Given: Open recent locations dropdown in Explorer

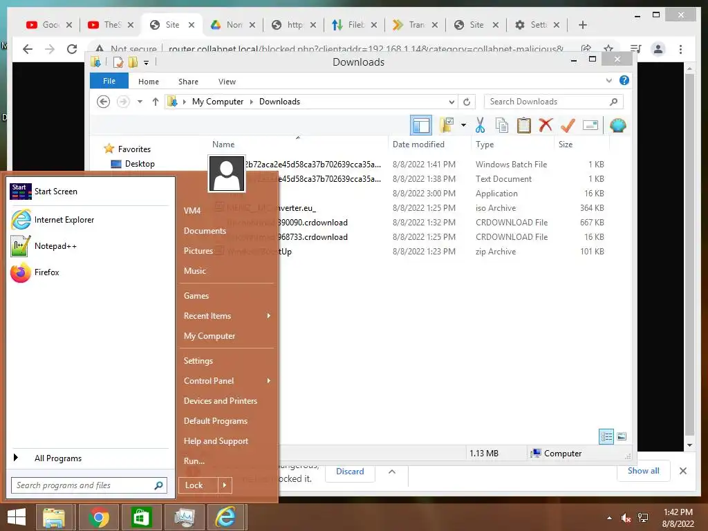Looking at the screenshot, I should (x=140, y=102).
